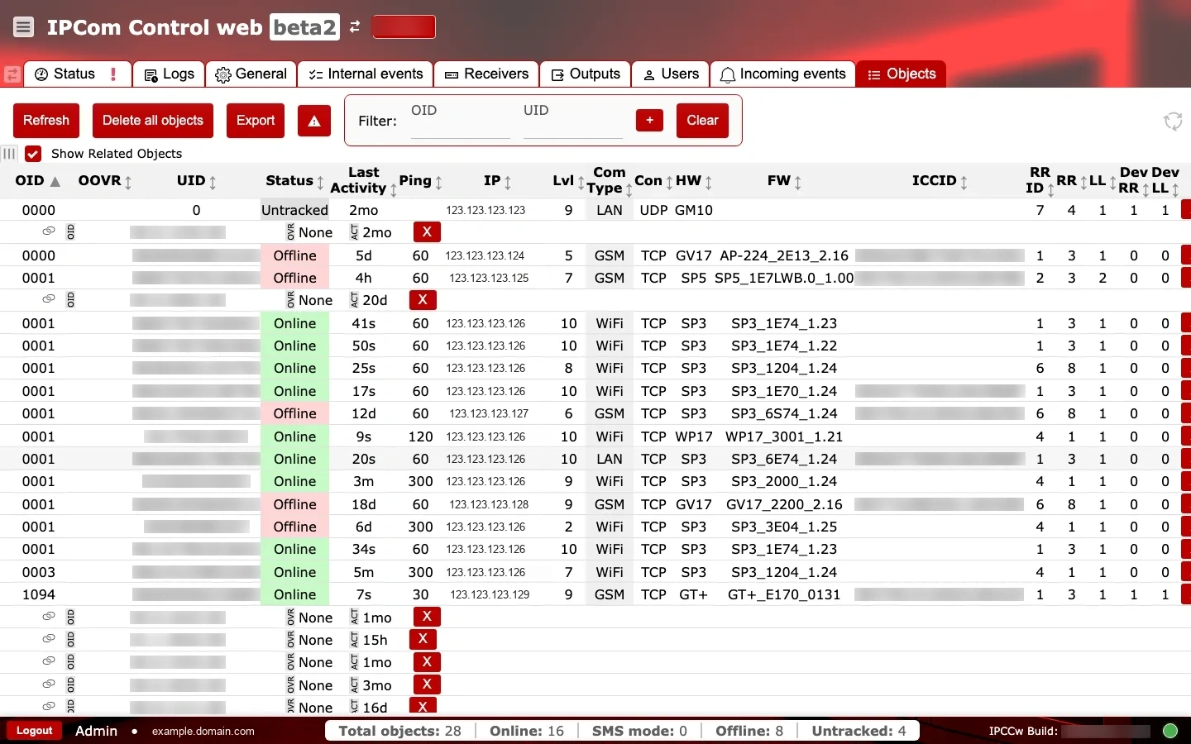This screenshot has width=1191, height=744.
Task: Click the red X delete icon on the 2mo row
Action: click(426, 232)
